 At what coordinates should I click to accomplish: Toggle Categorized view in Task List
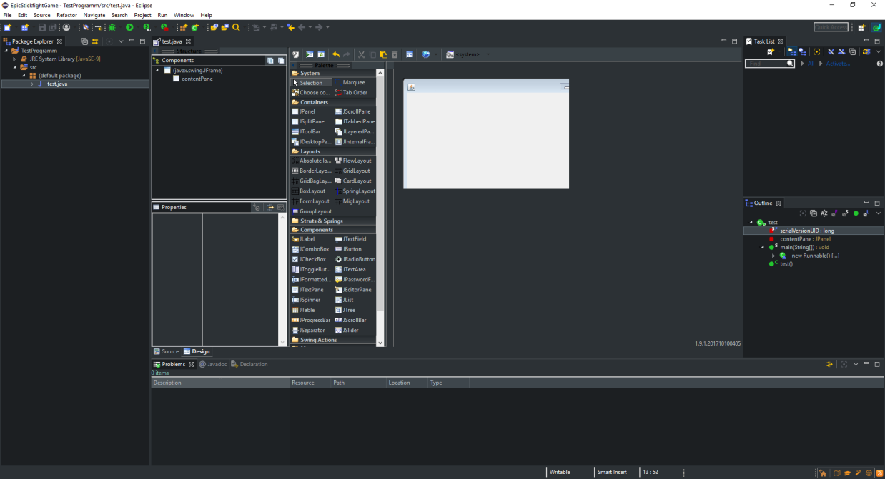(792, 52)
